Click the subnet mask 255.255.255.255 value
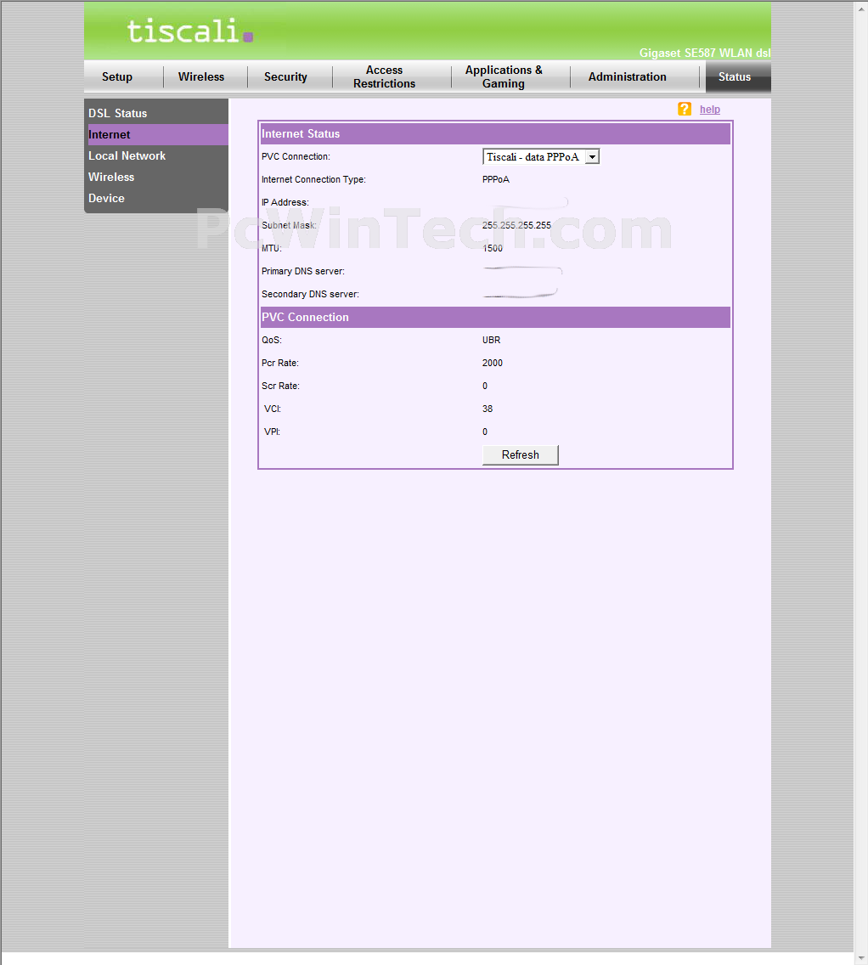 (x=516, y=225)
